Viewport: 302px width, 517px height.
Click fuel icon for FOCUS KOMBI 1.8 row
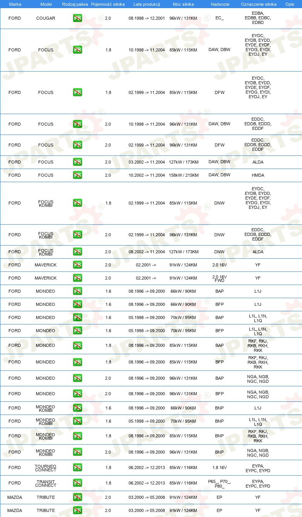(78, 203)
